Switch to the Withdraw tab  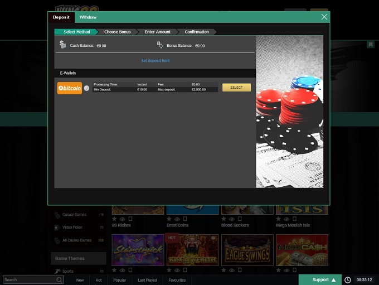click(88, 17)
